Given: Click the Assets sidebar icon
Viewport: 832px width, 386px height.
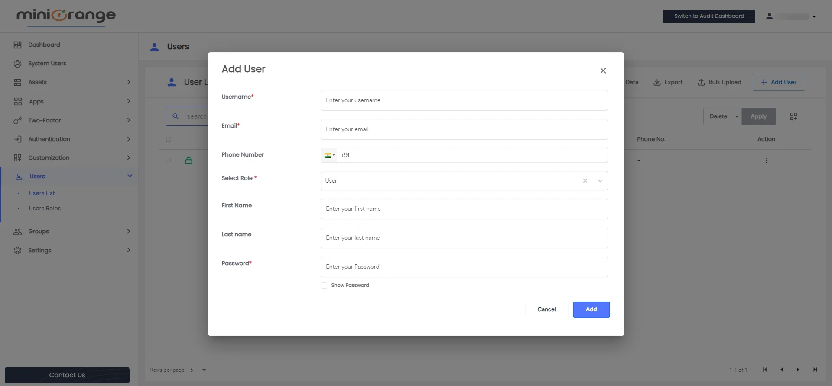Looking at the screenshot, I should (x=17, y=82).
